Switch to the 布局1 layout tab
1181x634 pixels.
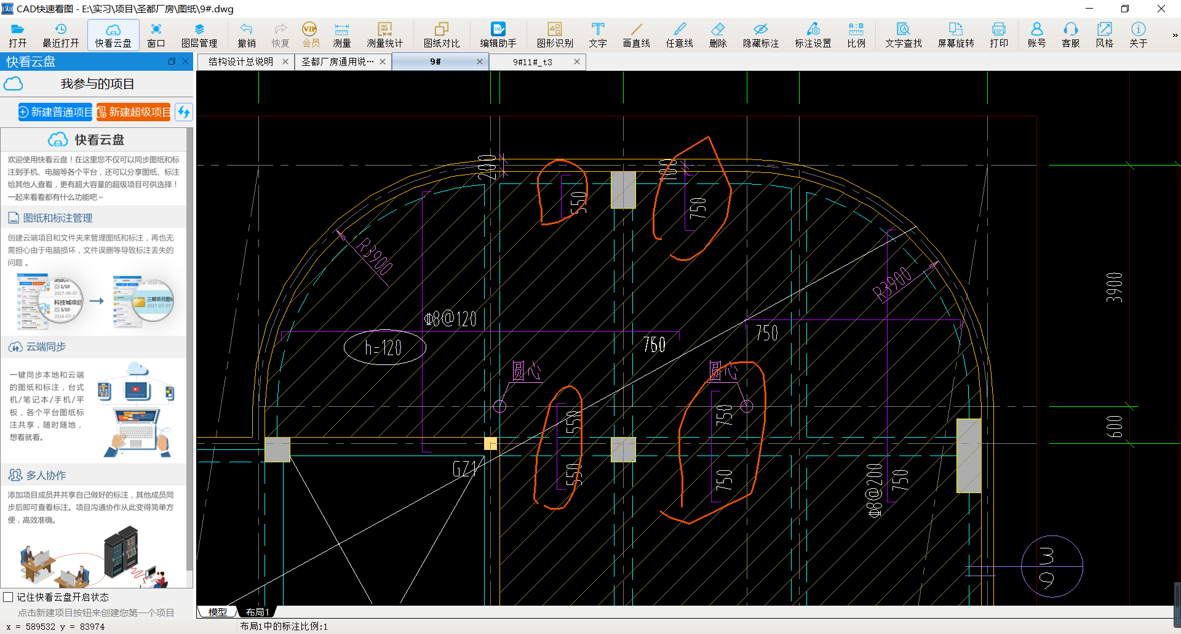(x=257, y=612)
